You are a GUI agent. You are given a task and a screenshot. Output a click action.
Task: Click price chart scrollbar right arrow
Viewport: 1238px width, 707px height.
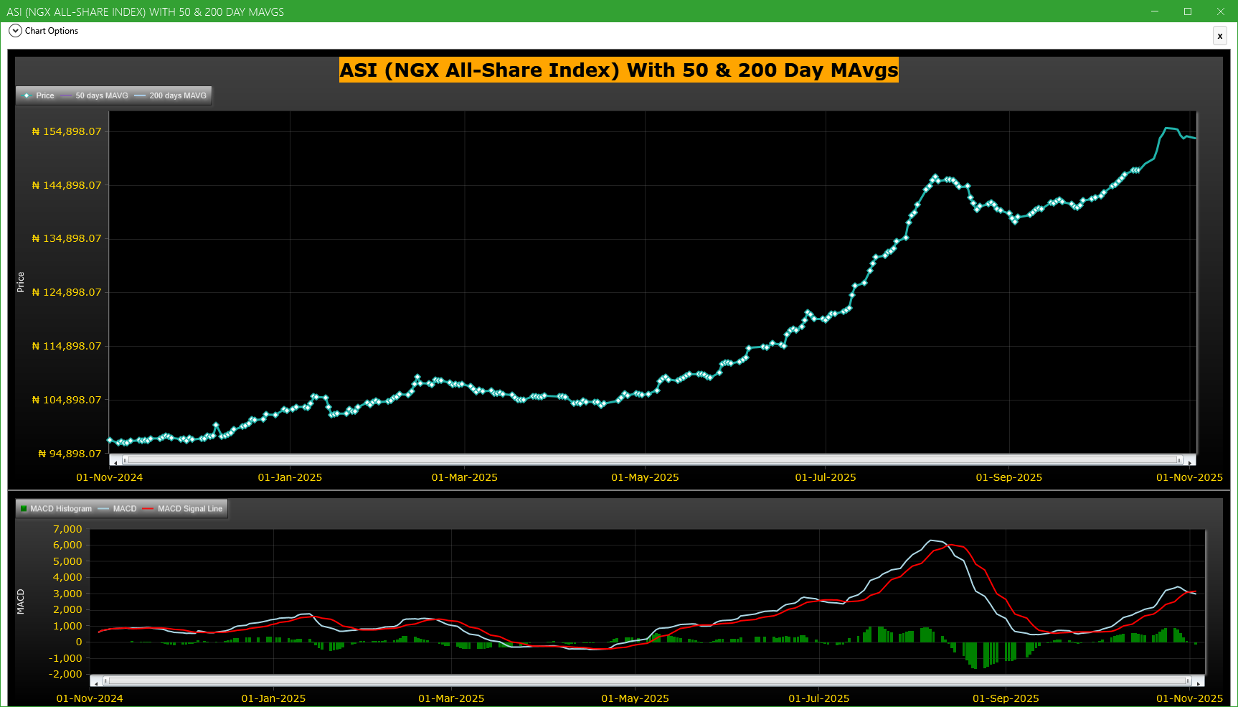click(x=1190, y=461)
